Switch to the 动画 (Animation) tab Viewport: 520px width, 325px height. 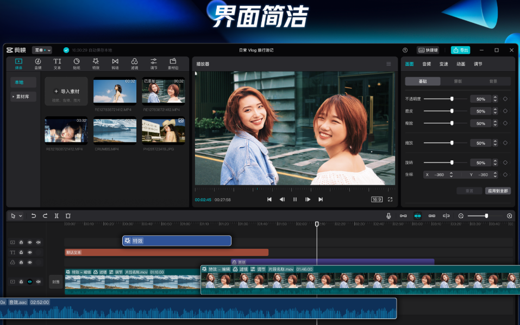461,64
